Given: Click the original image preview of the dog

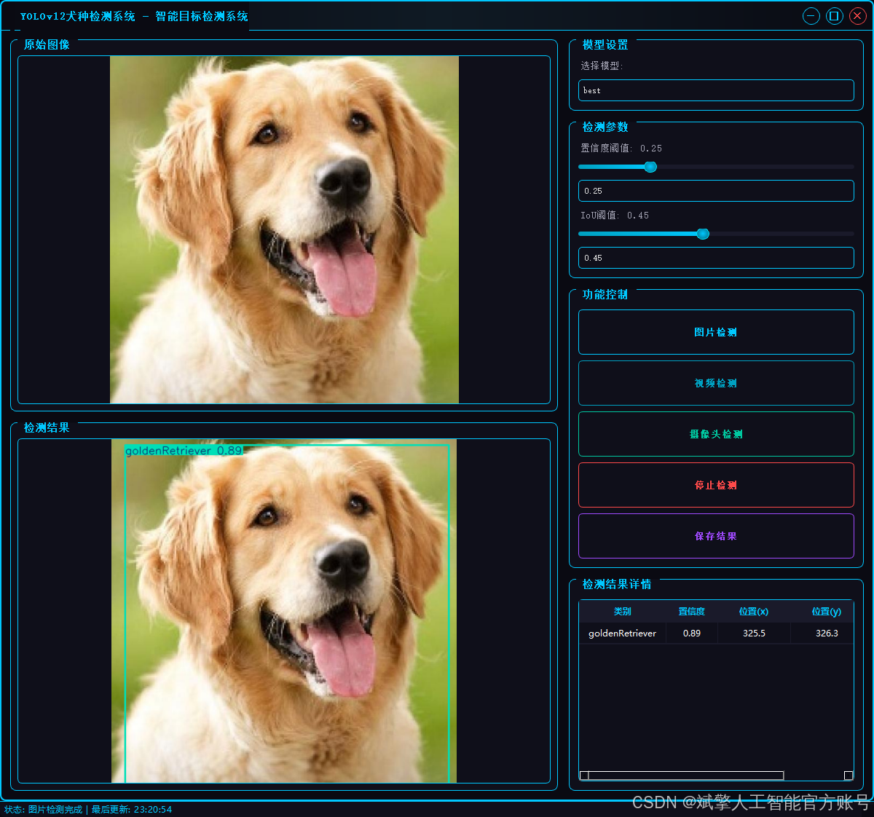Looking at the screenshot, I should tap(284, 229).
